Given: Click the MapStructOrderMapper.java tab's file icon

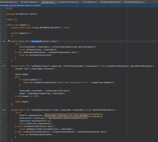Looking at the screenshot, I should (x=59, y=2).
